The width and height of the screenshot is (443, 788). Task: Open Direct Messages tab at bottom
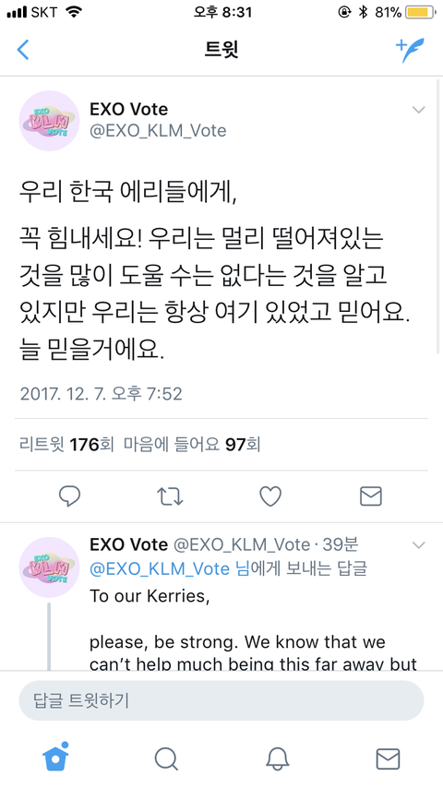tap(389, 758)
